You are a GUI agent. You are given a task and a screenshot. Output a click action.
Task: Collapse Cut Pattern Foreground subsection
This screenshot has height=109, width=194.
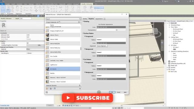pos(85,62)
